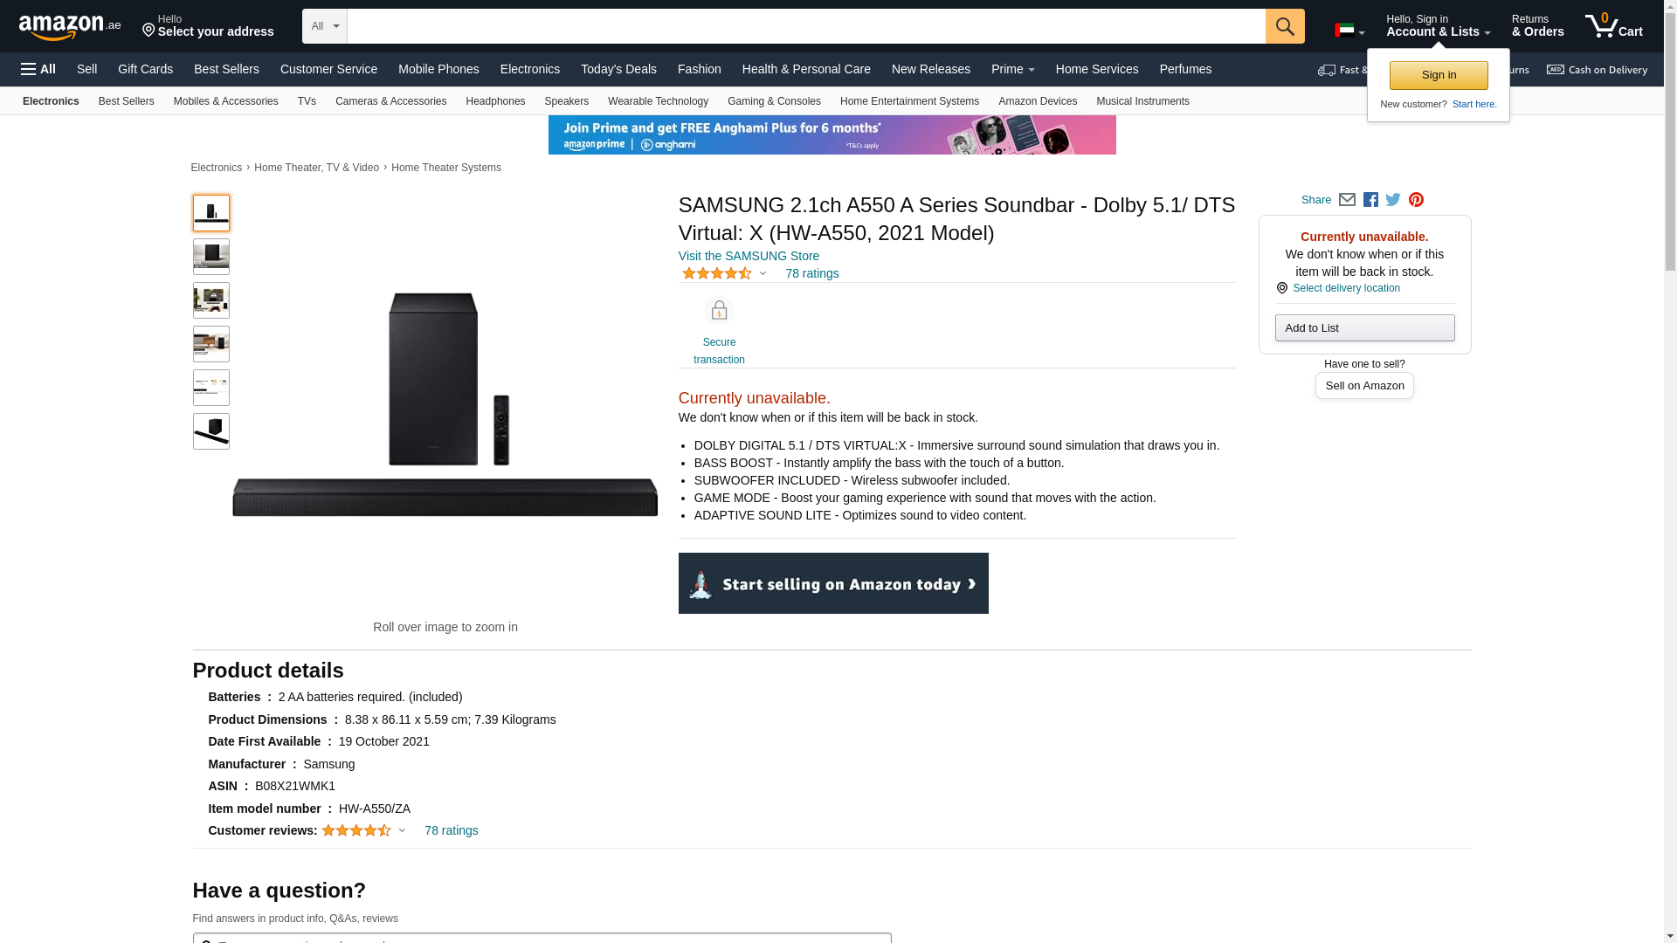Share product on Facebook icon

coord(1370,200)
